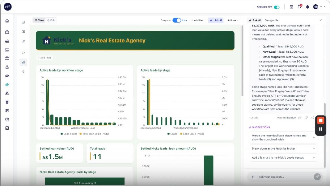Expand Details under the AI response

253,118
